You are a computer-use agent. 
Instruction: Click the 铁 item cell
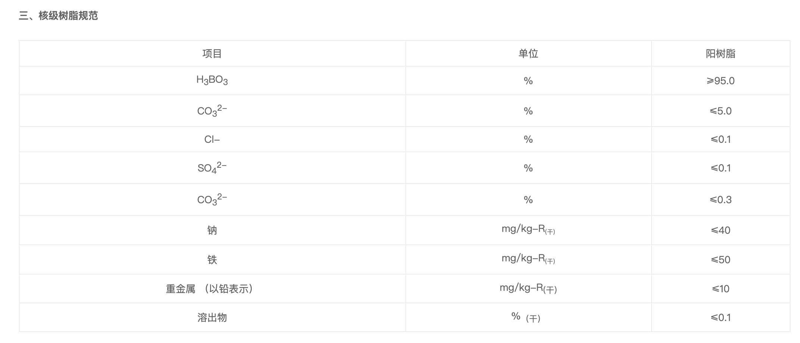[x=212, y=260]
